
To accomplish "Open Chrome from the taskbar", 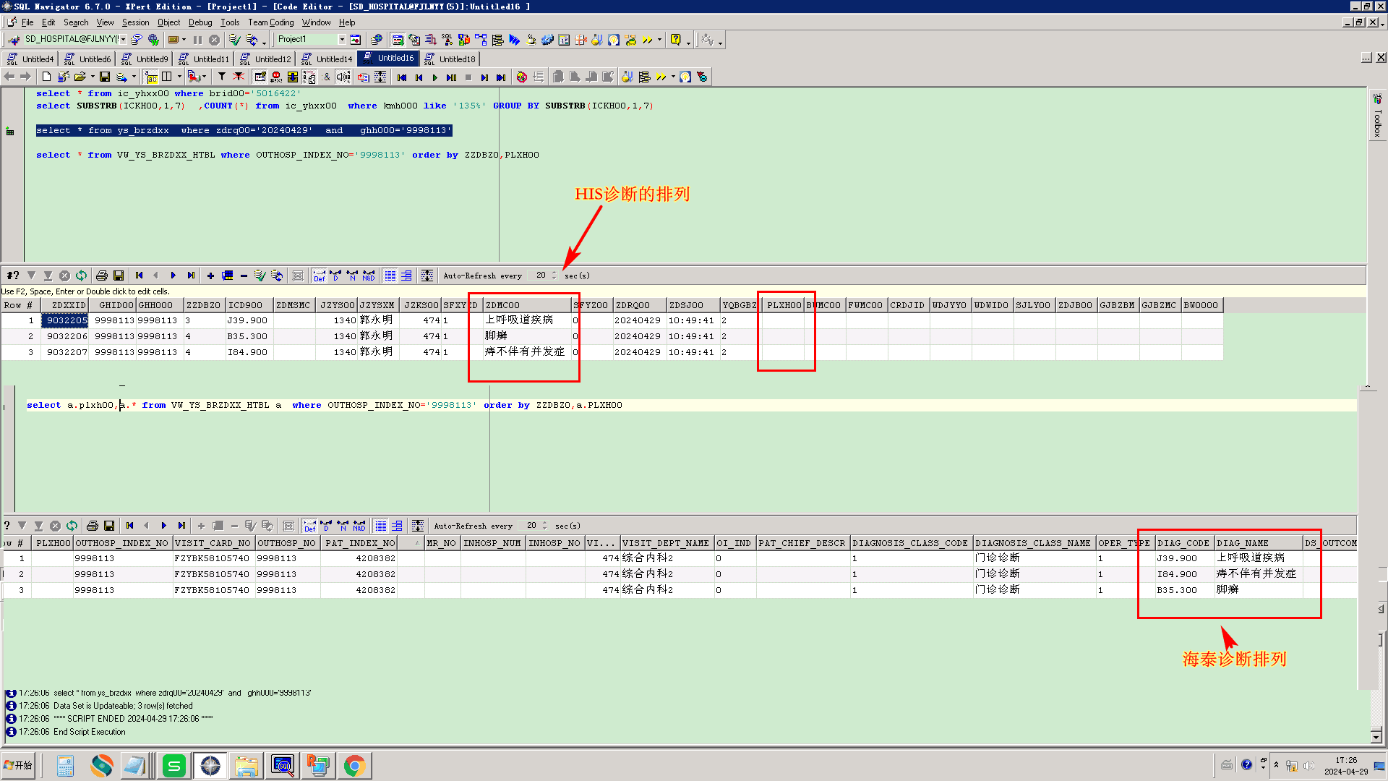I will [x=354, y=766].
